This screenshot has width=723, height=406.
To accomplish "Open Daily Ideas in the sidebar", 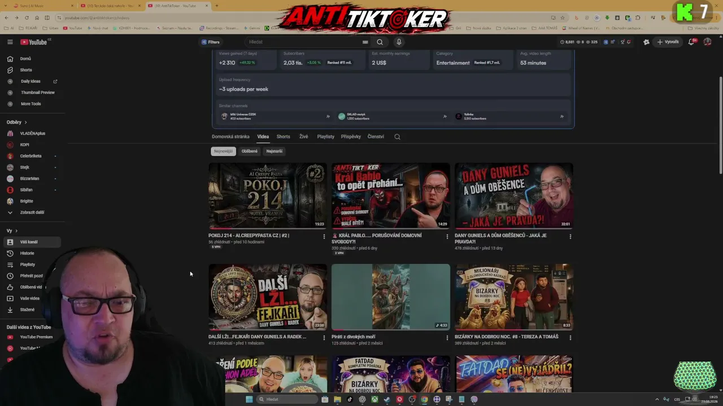I will point(31,81).
